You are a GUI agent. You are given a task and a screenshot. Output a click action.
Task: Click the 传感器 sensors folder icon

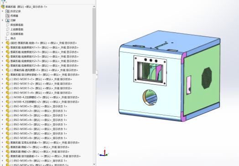point(7,16)
